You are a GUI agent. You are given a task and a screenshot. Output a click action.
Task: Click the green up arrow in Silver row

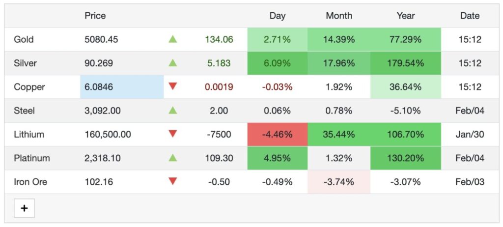tap(172, 63)
